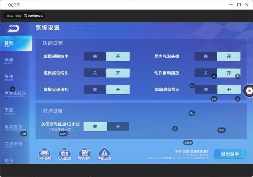Screen dimensions: 253x177
Task: Click the 反馈建议 feedback icon
Action: pos(84,153)
